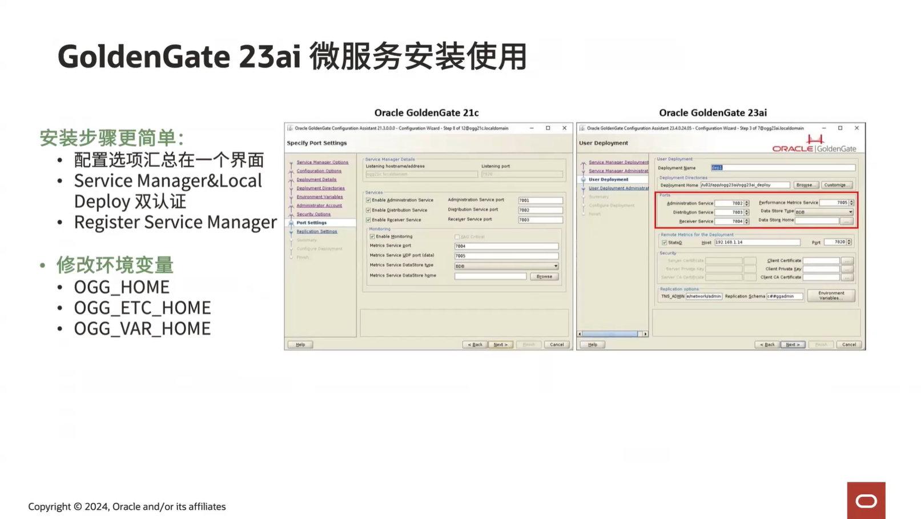Click Back button in the 21c wizard
Image resolution: width=921 pixels, height=519 pixels.
pos(475,345)
